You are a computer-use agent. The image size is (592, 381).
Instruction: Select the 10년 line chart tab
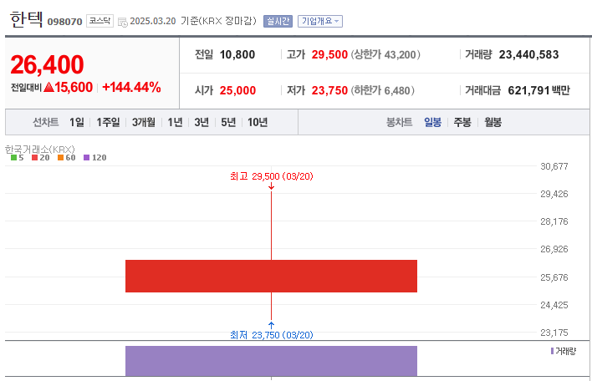tap(258, 122)
